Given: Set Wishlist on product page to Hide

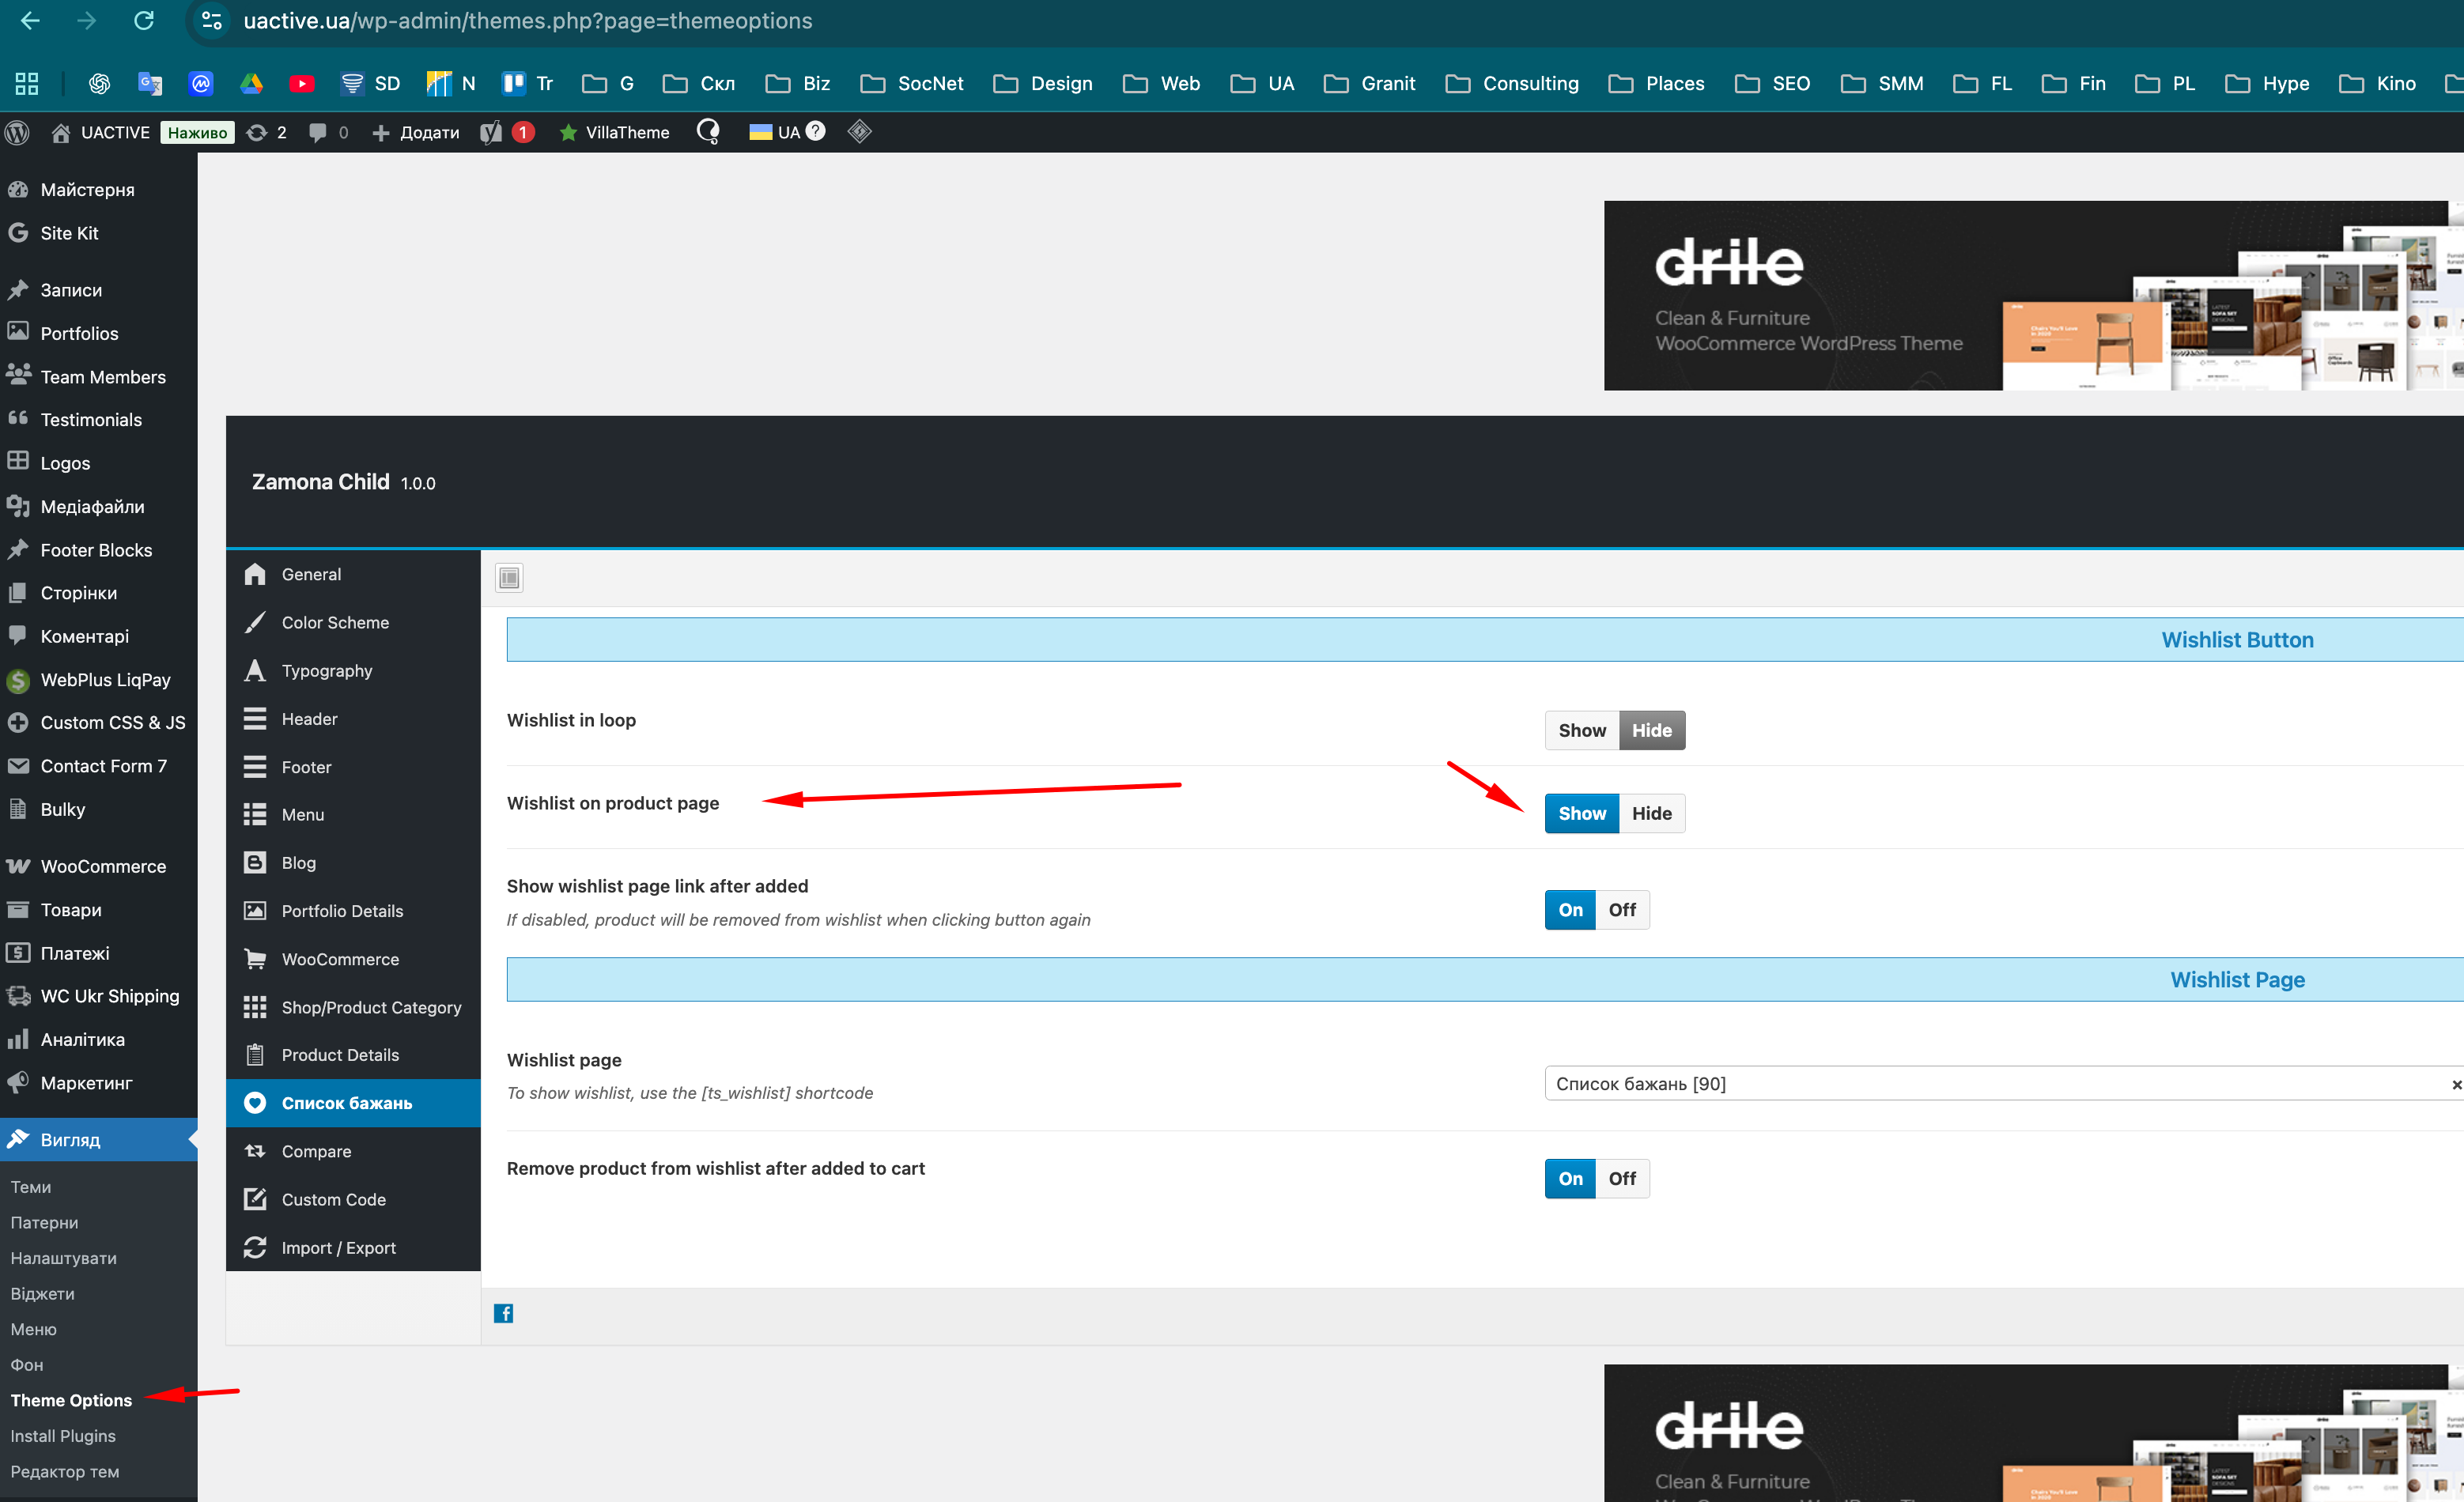Looking at the screenshot, I should [x=1651, y=813].
